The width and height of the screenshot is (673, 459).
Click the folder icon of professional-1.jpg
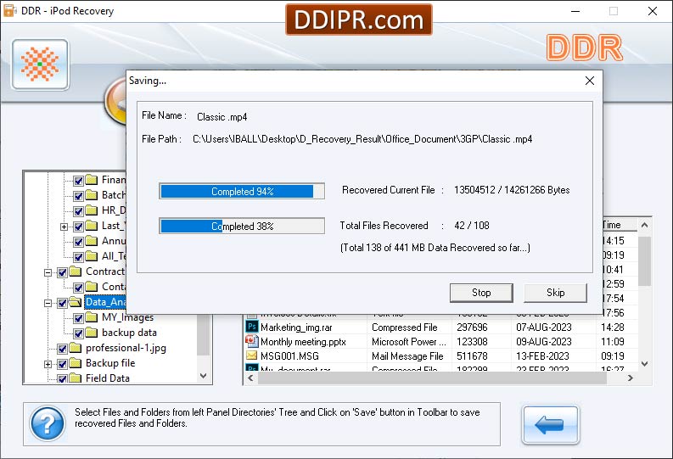point(76,348)
